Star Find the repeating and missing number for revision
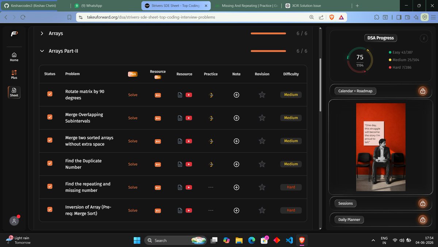Viewport: 438px width, 247px height. [262, 187]
